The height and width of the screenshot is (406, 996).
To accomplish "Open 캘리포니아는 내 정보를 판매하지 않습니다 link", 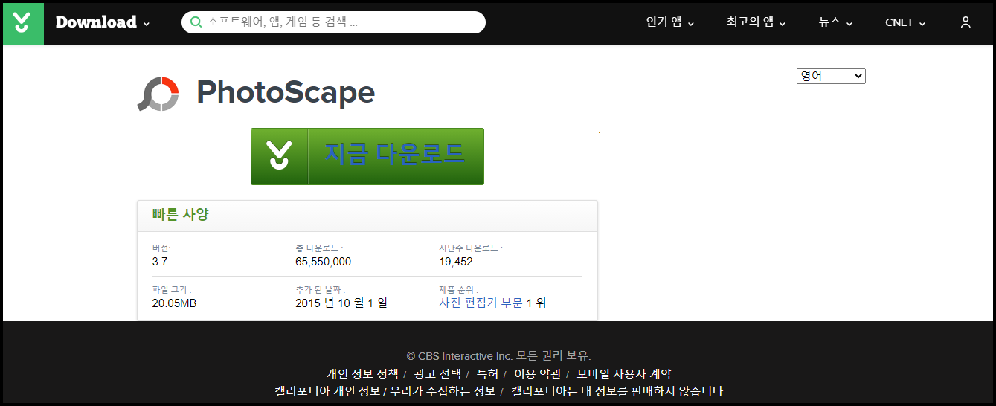I will point(617,391).
